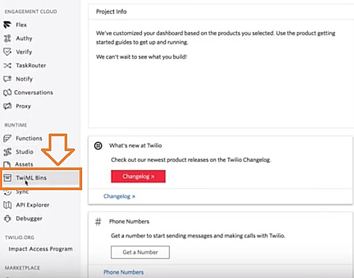Viewport: 354px width, 278px height.
Task: Click the Notify speech bubble icon
Action: click(7, 79)
